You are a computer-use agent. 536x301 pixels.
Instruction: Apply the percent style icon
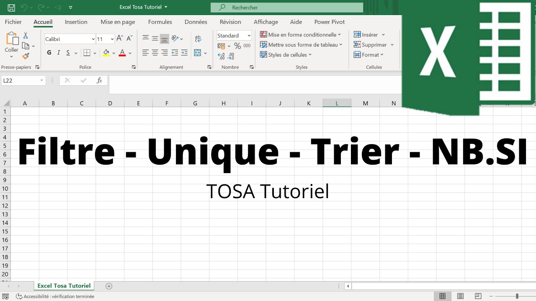pos(237,46)
